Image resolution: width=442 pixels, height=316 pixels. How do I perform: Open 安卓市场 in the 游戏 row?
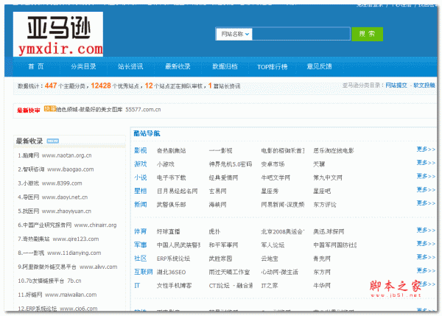click(273, 164)
